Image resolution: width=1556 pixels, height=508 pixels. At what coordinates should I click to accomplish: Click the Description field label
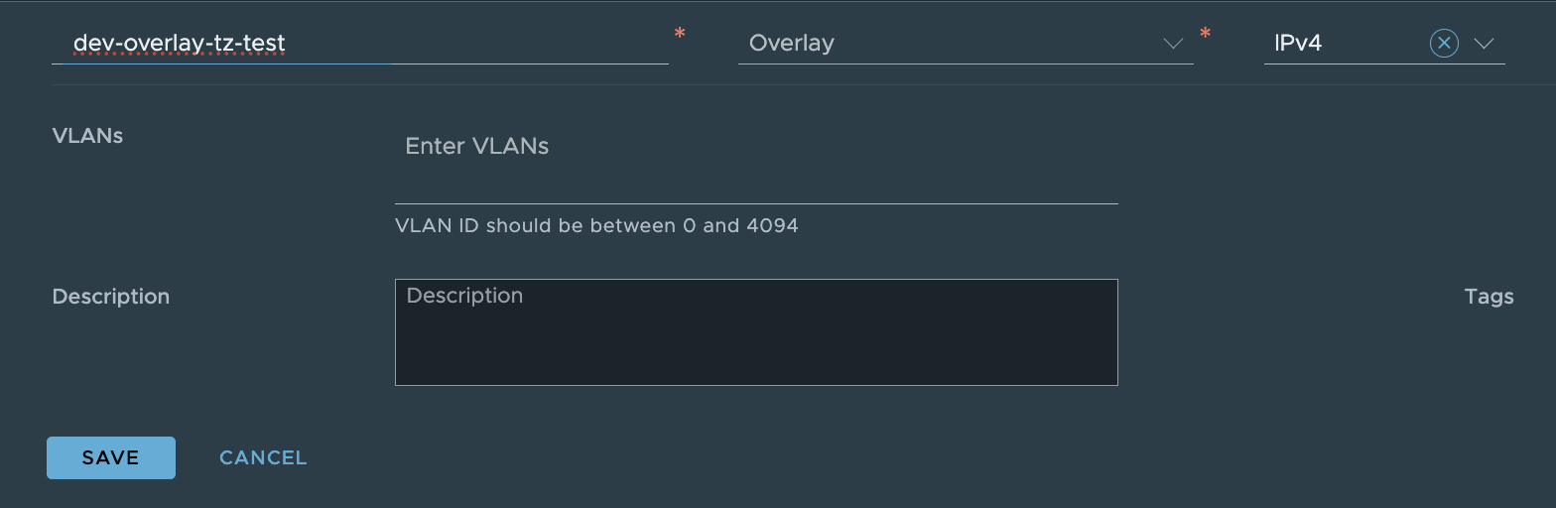[111, 297]
